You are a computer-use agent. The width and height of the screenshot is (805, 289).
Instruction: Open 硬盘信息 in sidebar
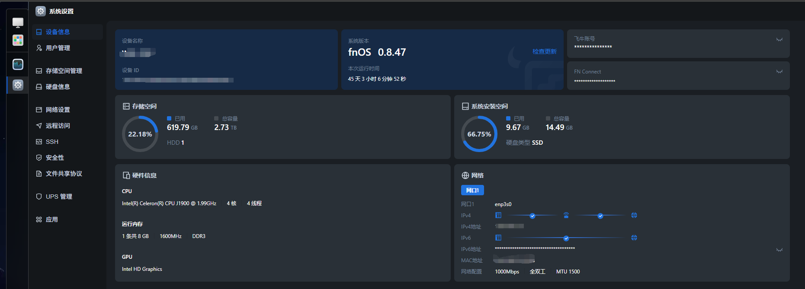pos(67,87)
